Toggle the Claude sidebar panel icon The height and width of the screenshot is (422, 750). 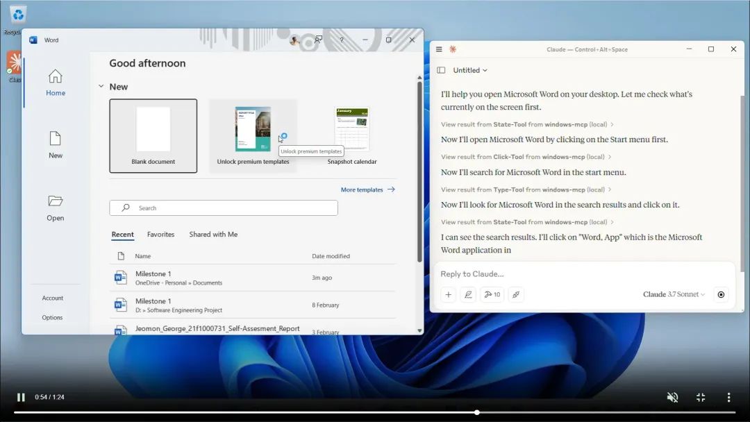click(441, 70)
